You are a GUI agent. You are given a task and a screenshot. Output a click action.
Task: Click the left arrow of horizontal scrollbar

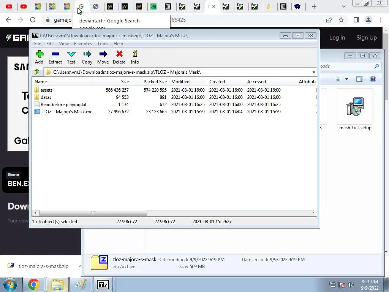[x=35, y=213]
